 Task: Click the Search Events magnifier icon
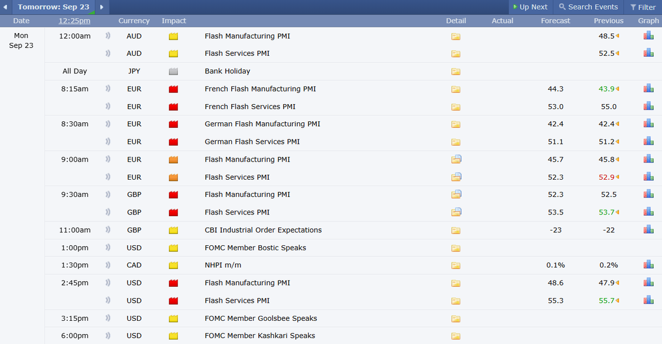click(562, 7)
